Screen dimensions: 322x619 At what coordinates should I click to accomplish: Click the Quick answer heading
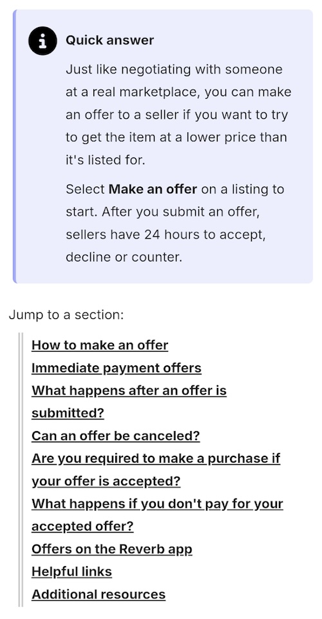coord(110,40)
